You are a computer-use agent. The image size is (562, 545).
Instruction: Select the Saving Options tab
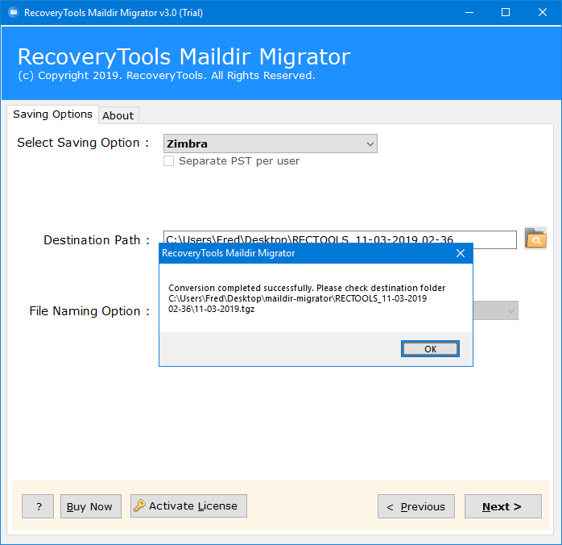[52, 114]
